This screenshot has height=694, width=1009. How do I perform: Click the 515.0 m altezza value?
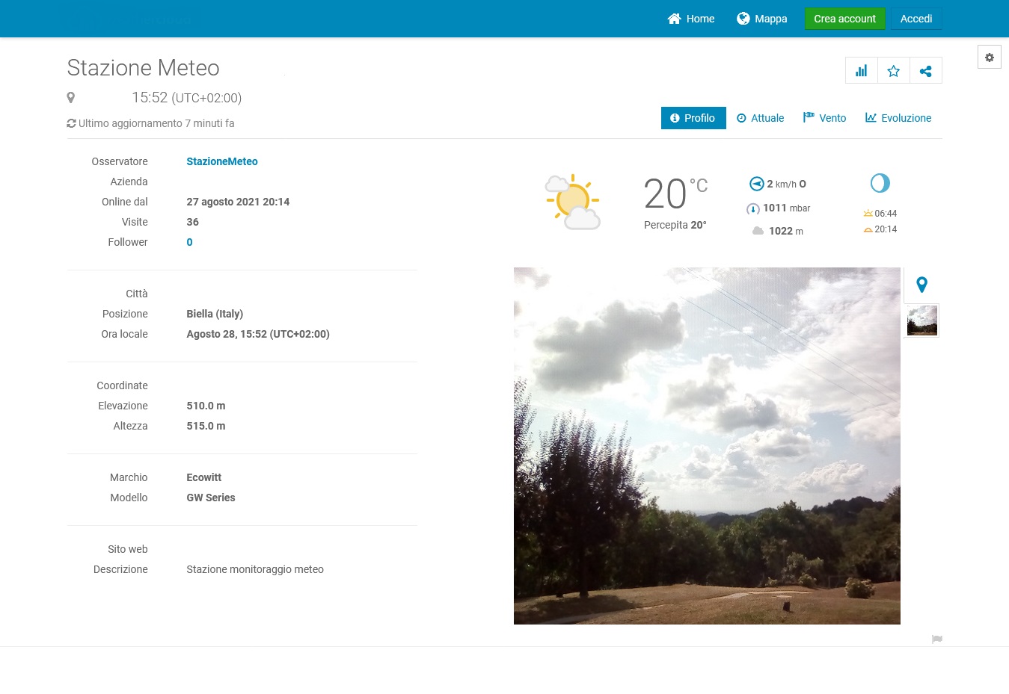point(206,426)
